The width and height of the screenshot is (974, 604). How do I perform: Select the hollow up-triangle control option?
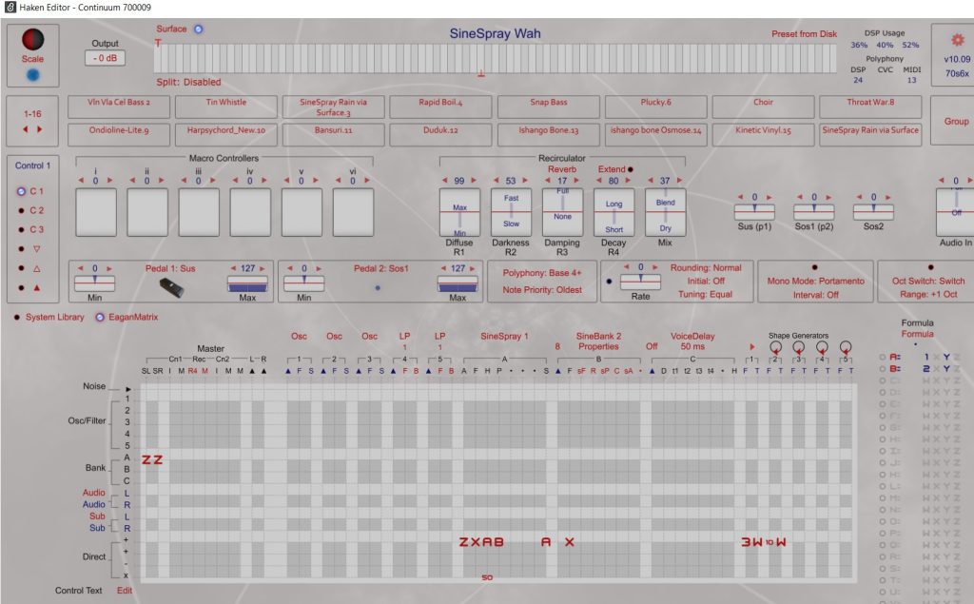[x=37, y=268]
